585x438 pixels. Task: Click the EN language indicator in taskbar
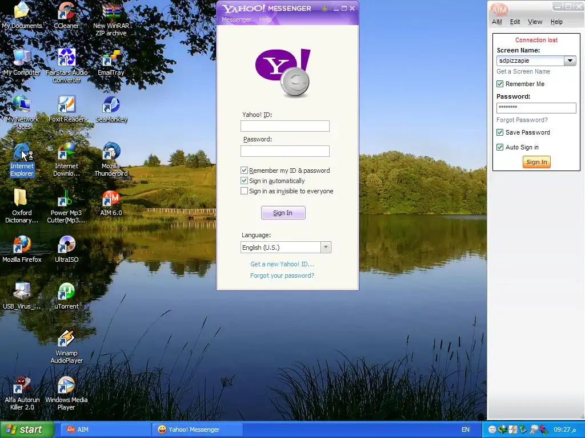coord(465,429)
